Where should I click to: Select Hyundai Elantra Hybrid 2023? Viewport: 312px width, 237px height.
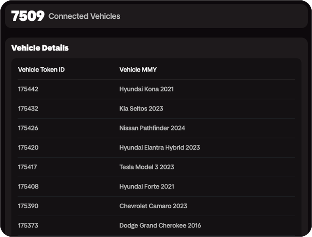click(159, 148)
